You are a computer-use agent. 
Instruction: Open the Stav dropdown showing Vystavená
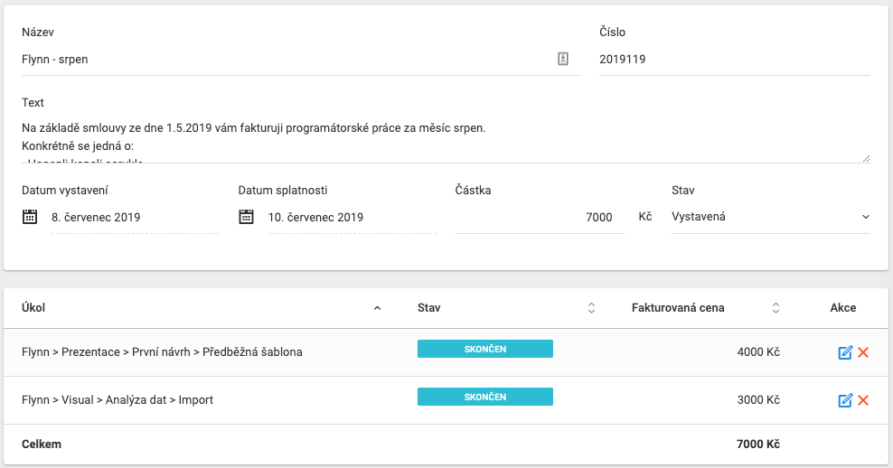pyautogui.click(x=770, y=217)
